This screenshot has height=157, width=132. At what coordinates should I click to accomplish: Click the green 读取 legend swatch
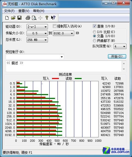coord(78,78)
